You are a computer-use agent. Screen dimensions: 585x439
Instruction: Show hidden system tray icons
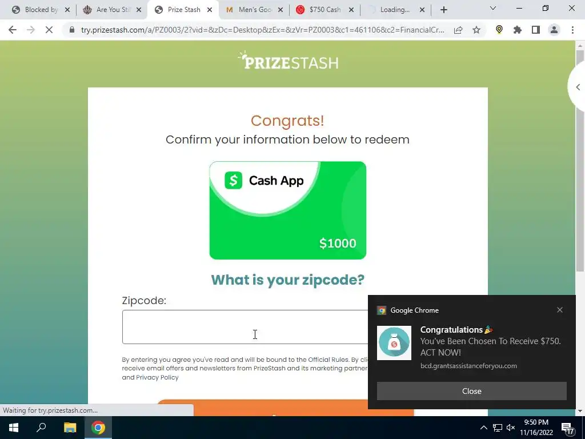(x=483, y=428)
